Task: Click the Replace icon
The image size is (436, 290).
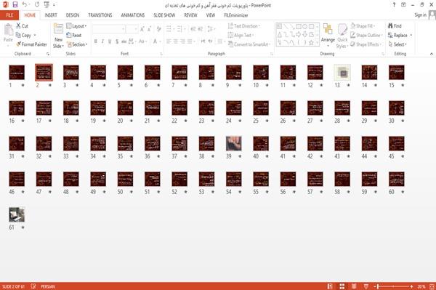Action: [x=390, y=35]
